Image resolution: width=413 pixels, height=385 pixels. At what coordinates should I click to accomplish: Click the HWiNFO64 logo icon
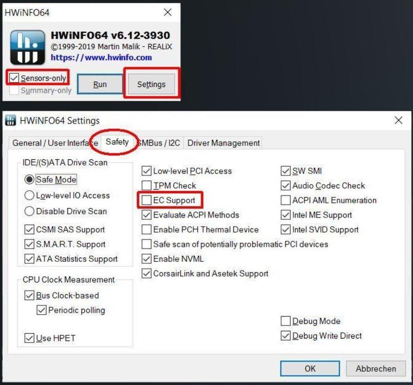pyautogui.click(x=26, y=46)
